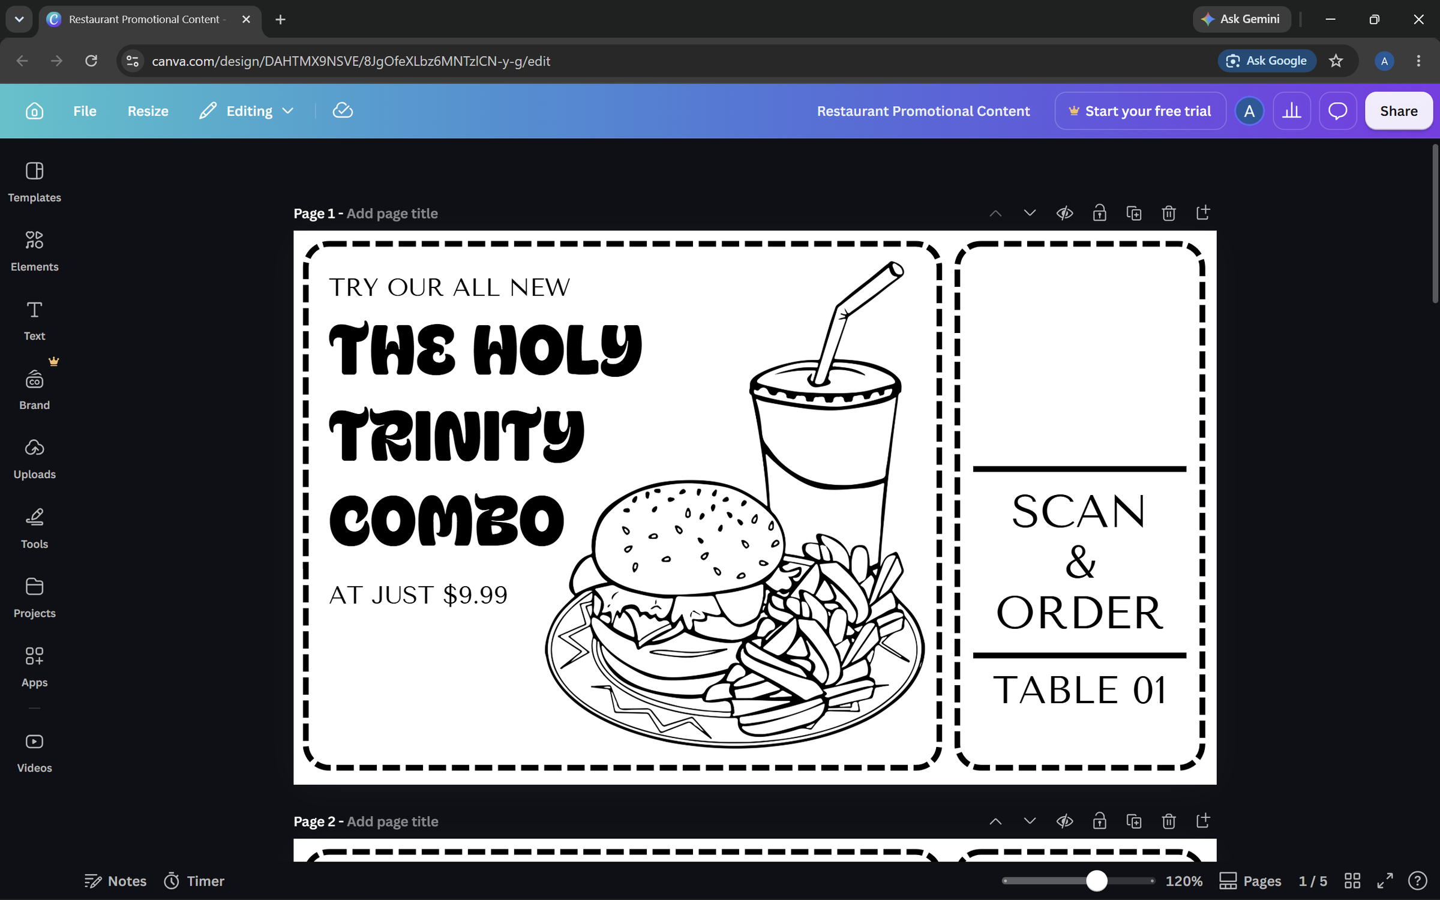Click Page 2 Add page title field
The height and width of the screenshot is (900, 1440).
coord(392,821)
